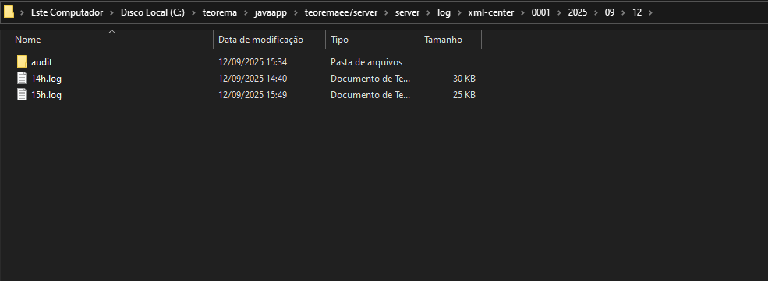The height and width of the screenshot is (281, 768).
Task: Go to the 09 breadcrumb folder
Action: 609,12
